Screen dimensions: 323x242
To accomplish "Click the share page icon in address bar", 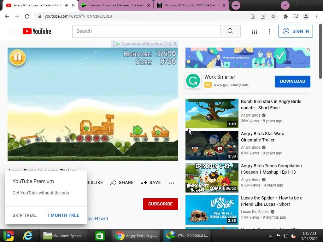I will [263, 16].
